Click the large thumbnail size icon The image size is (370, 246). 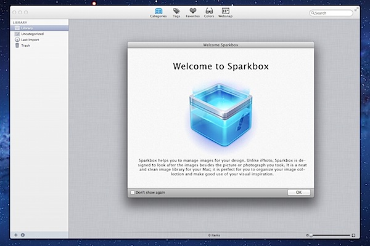tap(353, 235)
